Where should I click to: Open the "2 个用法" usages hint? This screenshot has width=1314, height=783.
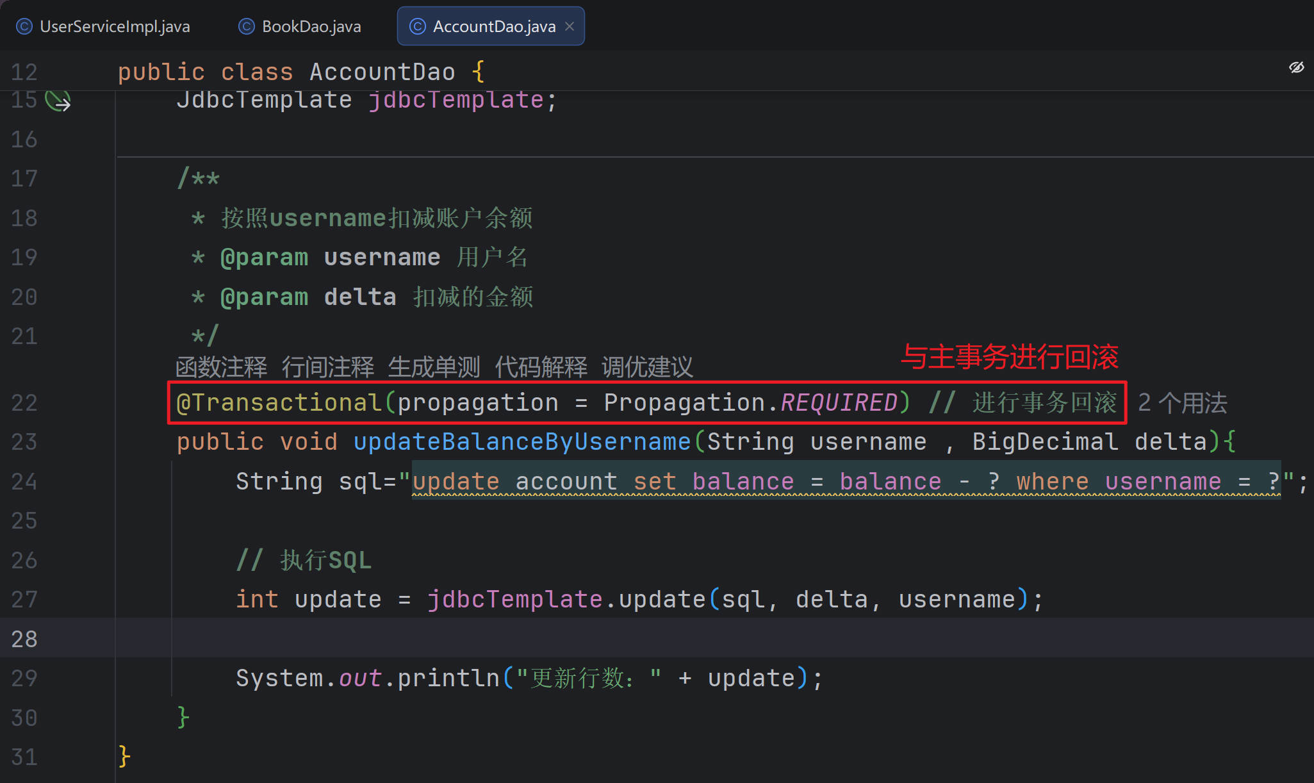[1182, 403]
